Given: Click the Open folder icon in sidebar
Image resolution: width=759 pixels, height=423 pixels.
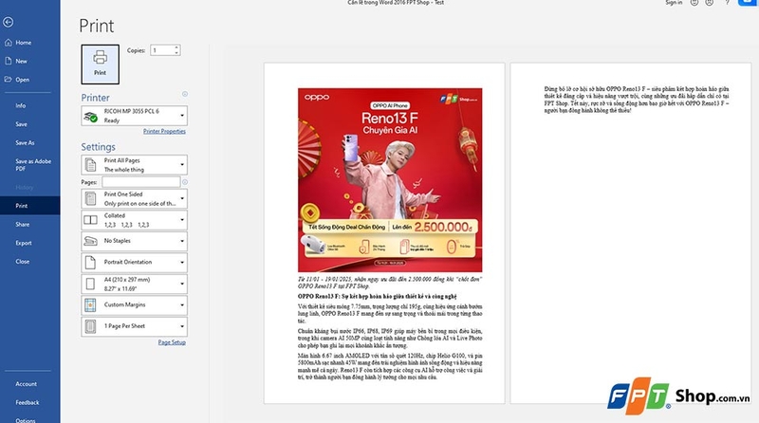Looking at the screenshot, I should tap(9, 80).
